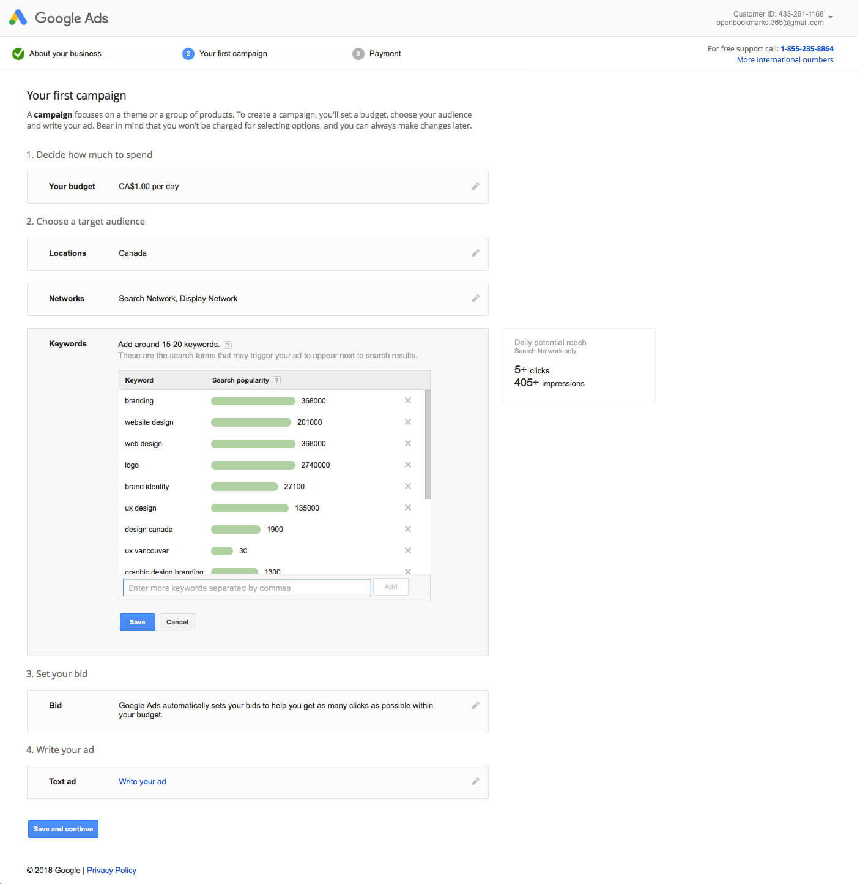Open the Privacy Policy link
Viewport: 860px width, 884px height.
pyautogui.click(x=111, y=871)
